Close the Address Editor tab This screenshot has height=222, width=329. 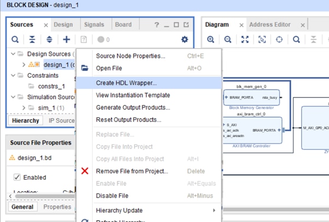click(x=303, y=25)
